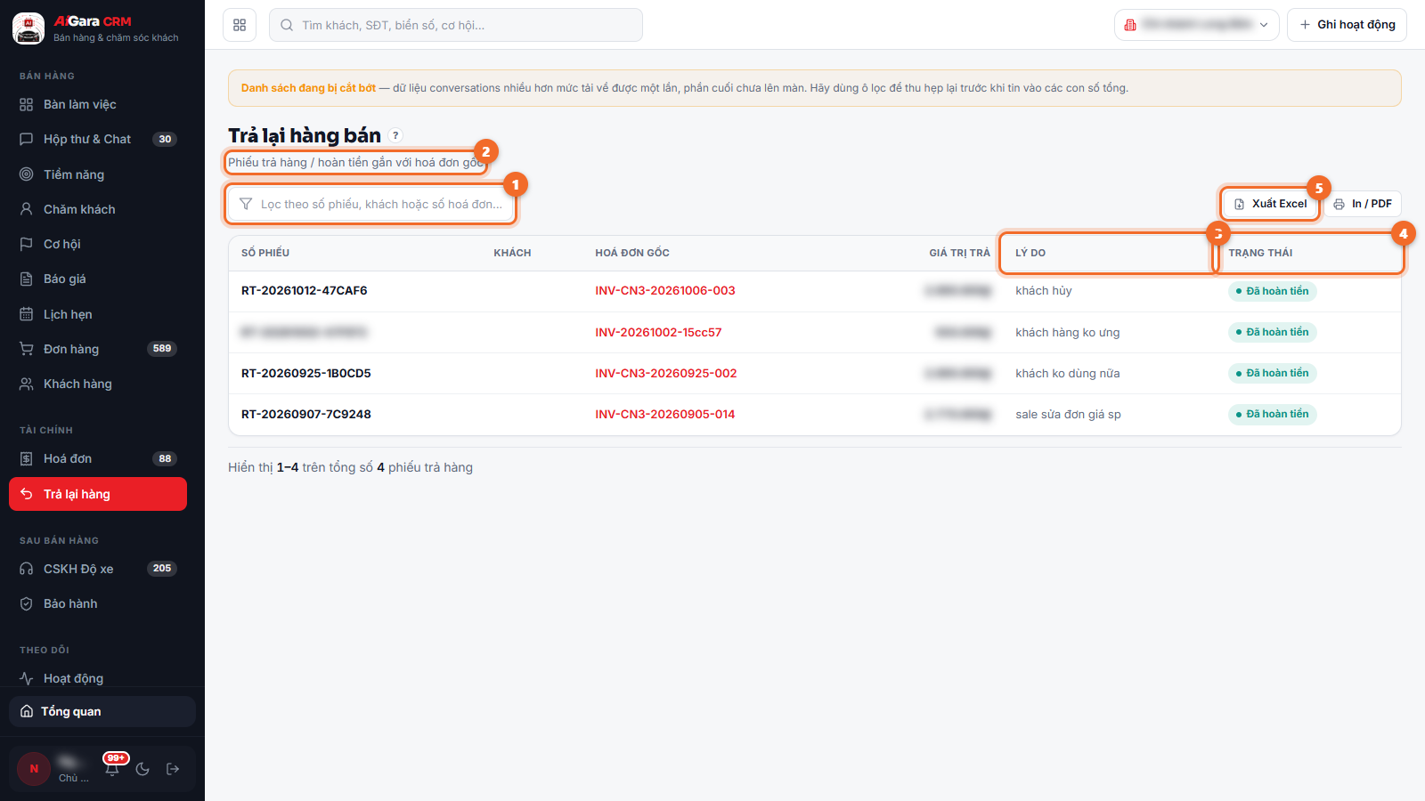This screenshot has width=1425, height=801.
Task: Click the SỐ PHIẾU column header
Action: 265,254
